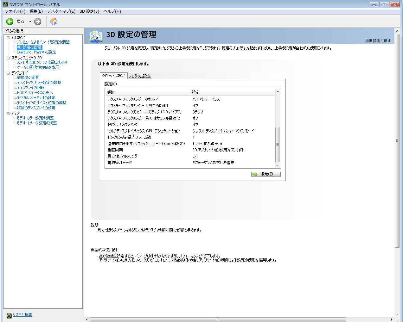Click パフォーマンス最大化を優先 value
This screenshot has height=322, width=403.
213,163
